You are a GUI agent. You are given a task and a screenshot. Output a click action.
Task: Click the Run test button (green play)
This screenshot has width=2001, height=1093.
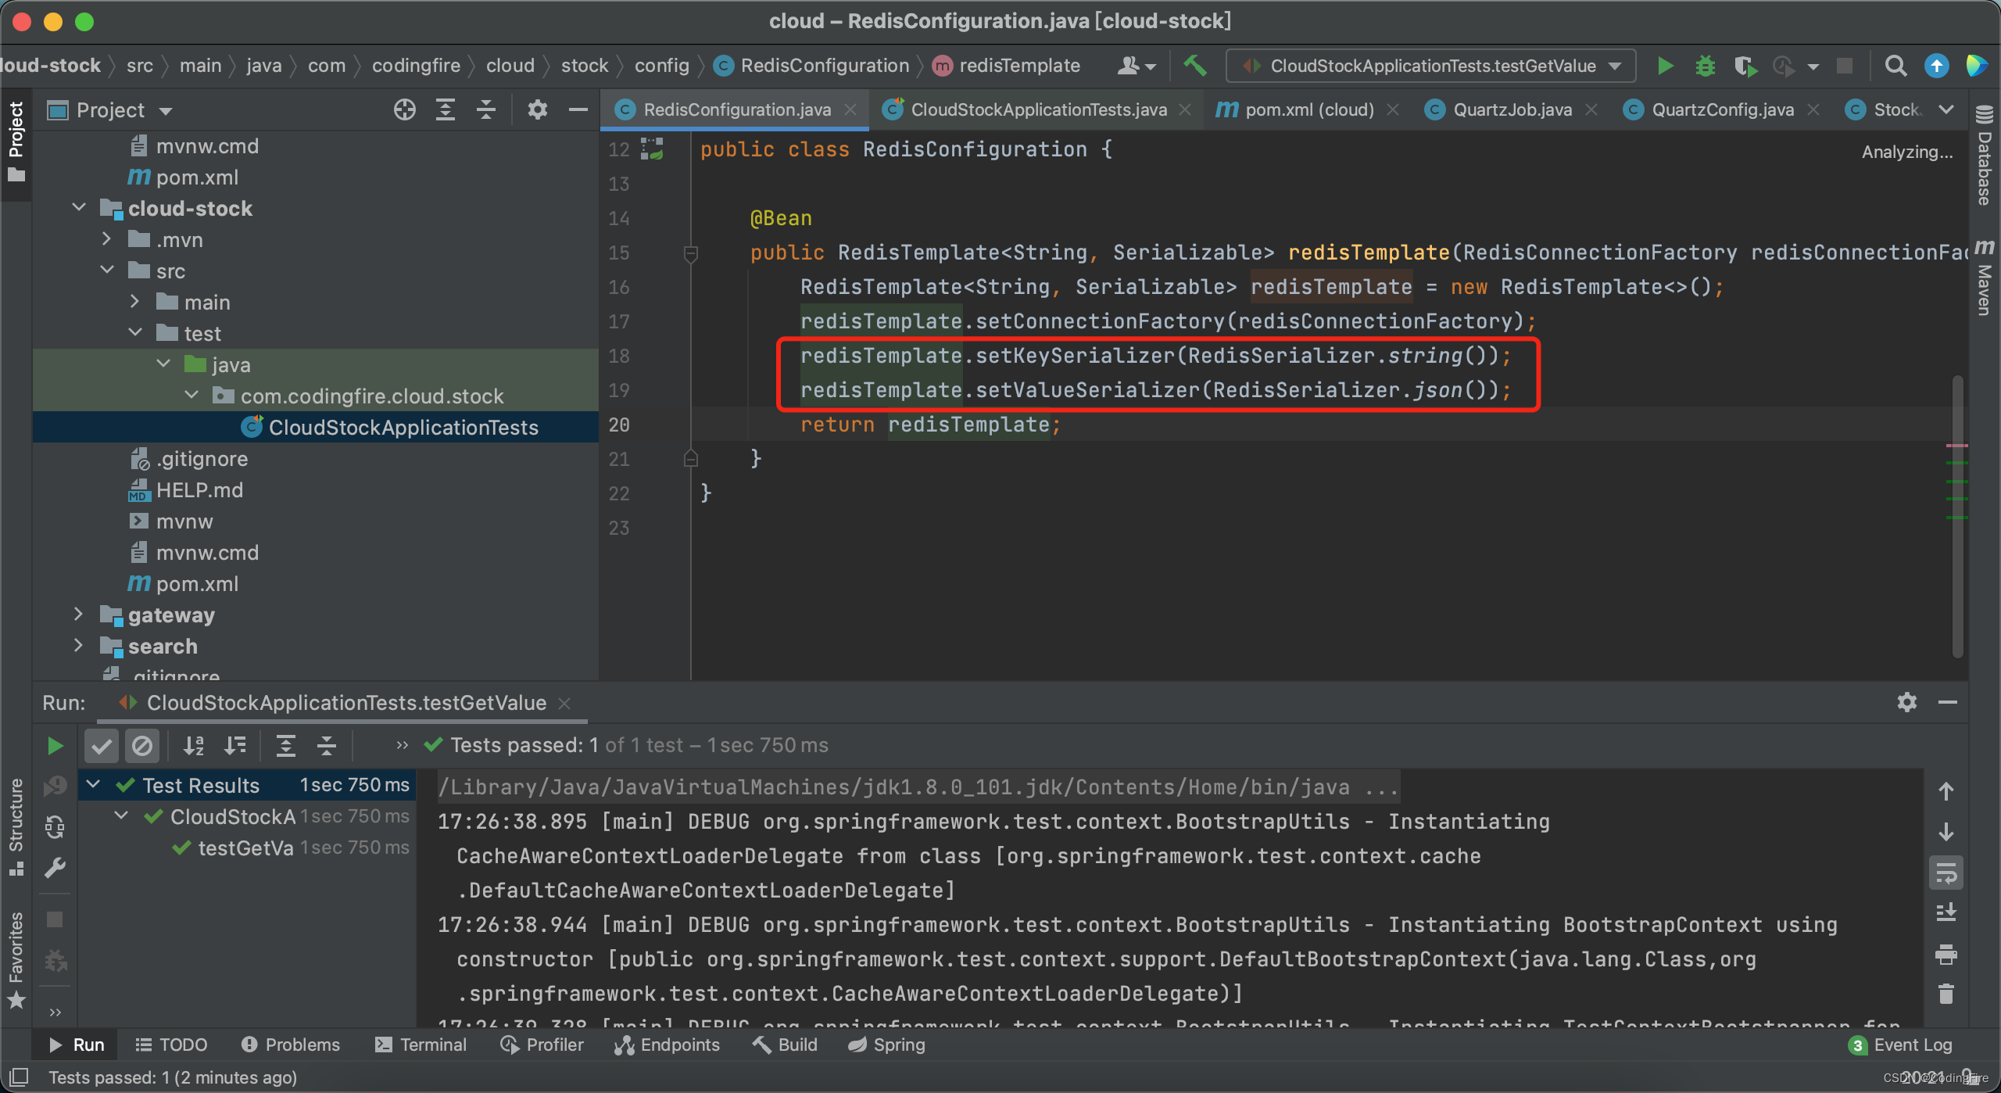tap(54, 744)
